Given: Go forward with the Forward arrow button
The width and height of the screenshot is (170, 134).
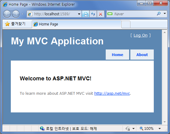Looking at the screenshot, I should [x=16, y=14].
